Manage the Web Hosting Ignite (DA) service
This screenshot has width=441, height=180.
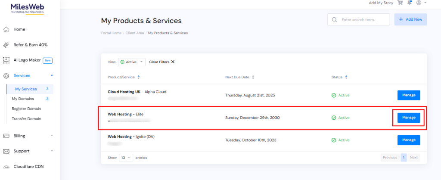[409, 140]
